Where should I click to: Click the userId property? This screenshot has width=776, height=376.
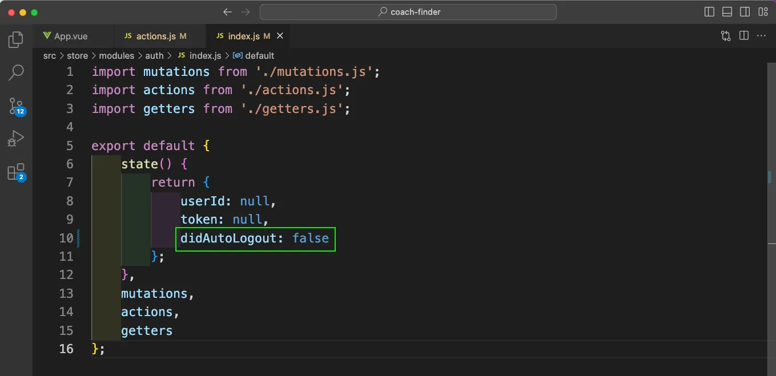click(203, 201)
